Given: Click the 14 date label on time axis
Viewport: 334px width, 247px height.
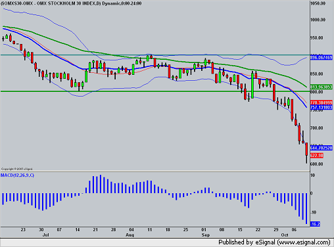Looking at the screenshot, I should coord(78,230).
